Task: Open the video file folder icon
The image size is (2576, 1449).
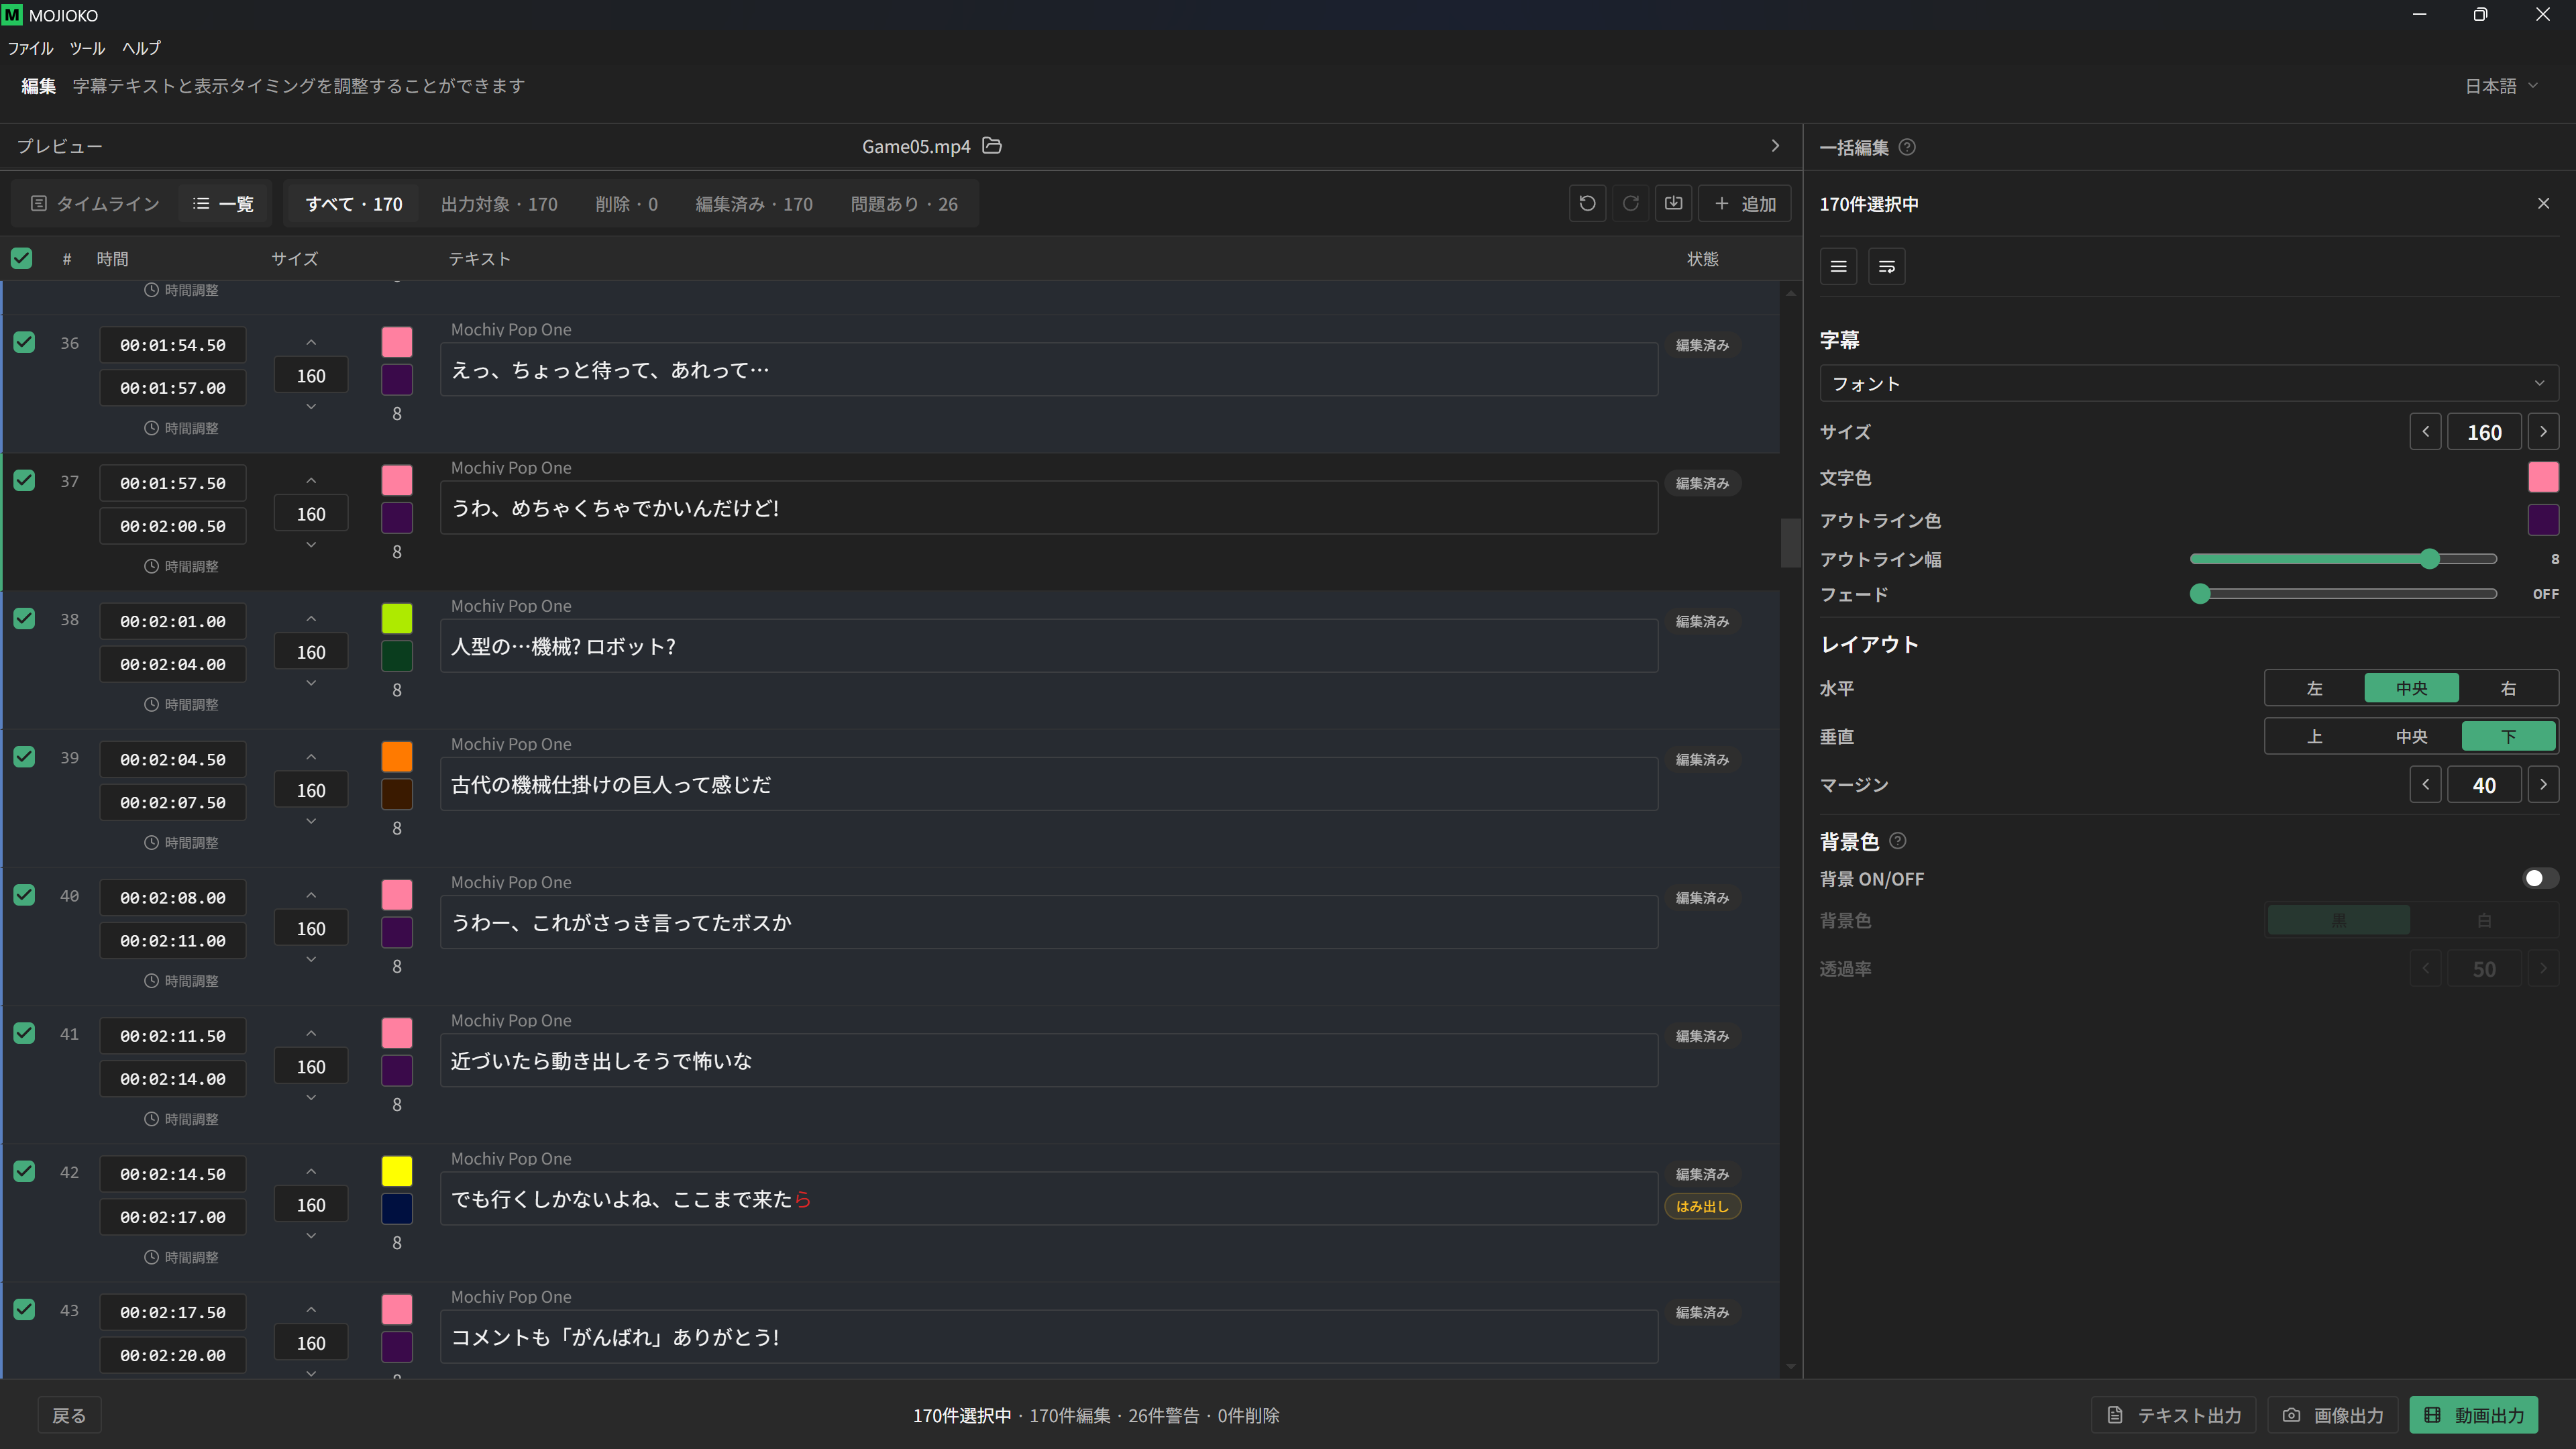Action: click(x=992, y=146)
